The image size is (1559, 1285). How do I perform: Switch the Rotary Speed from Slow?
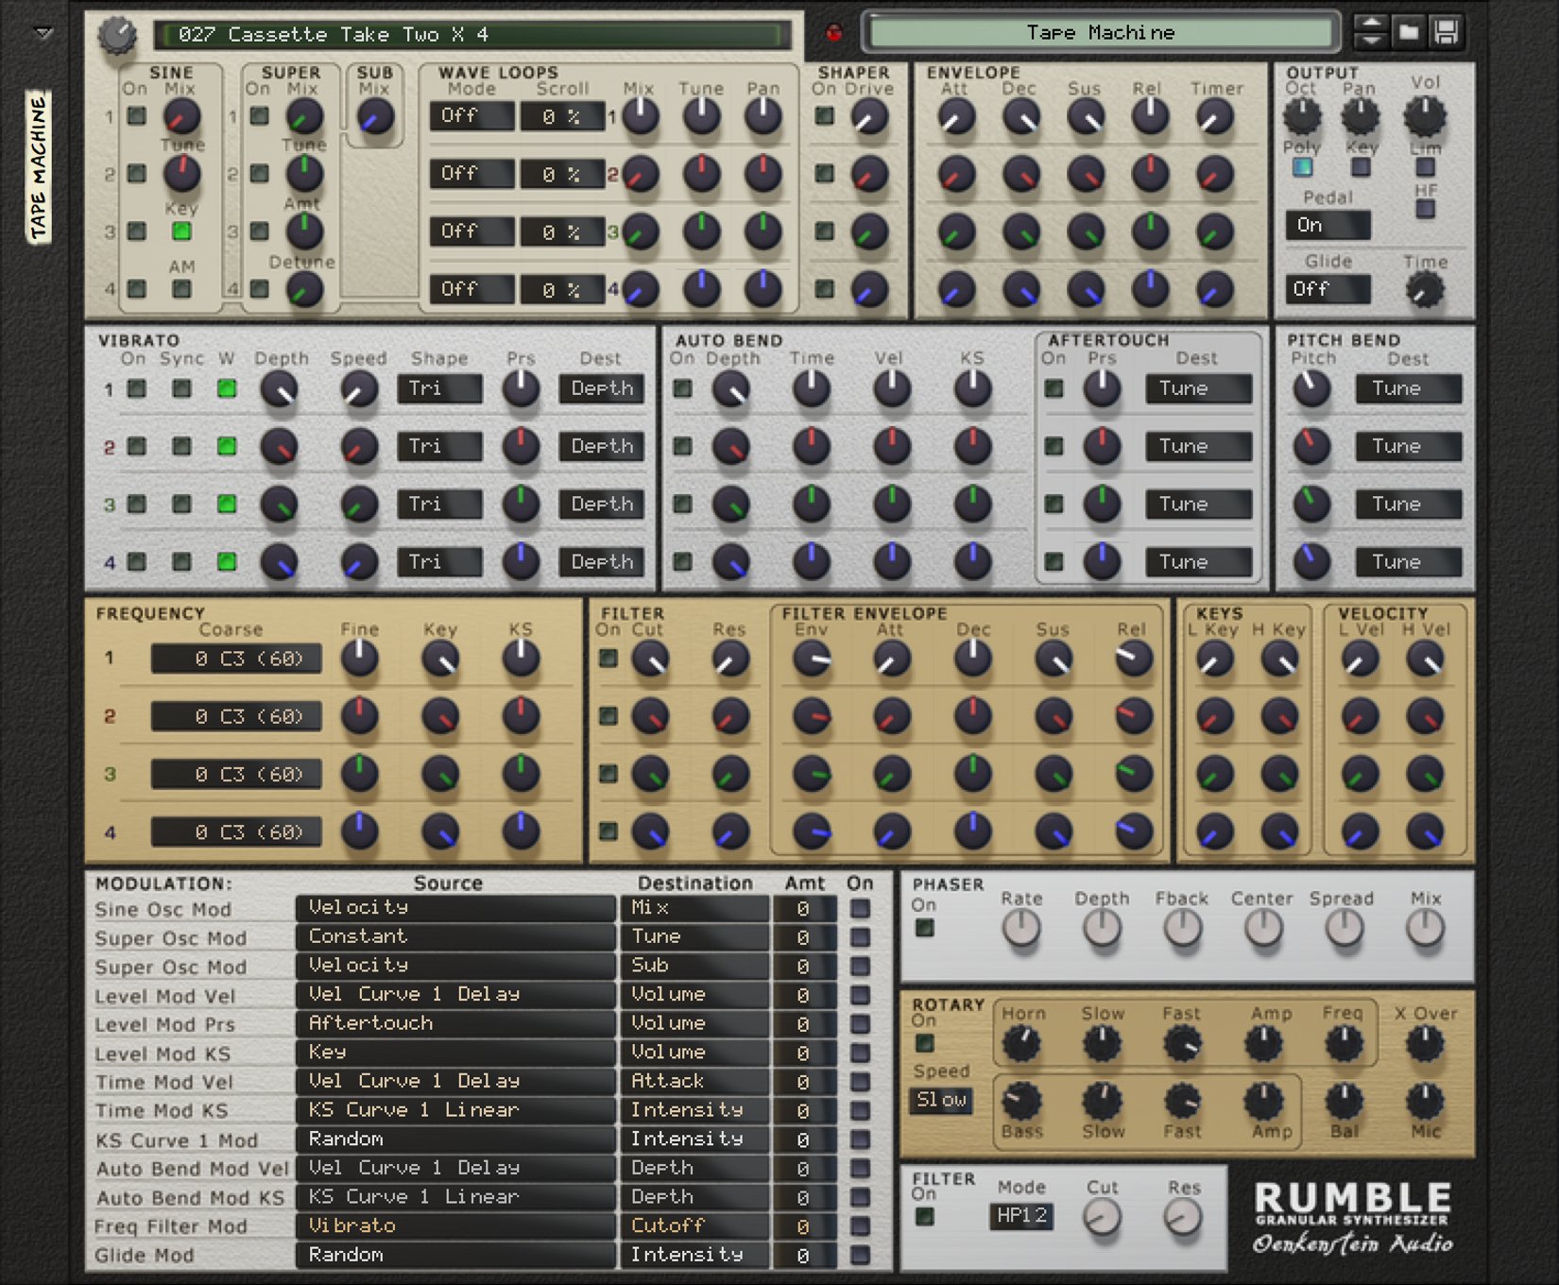click(940, 1101)
